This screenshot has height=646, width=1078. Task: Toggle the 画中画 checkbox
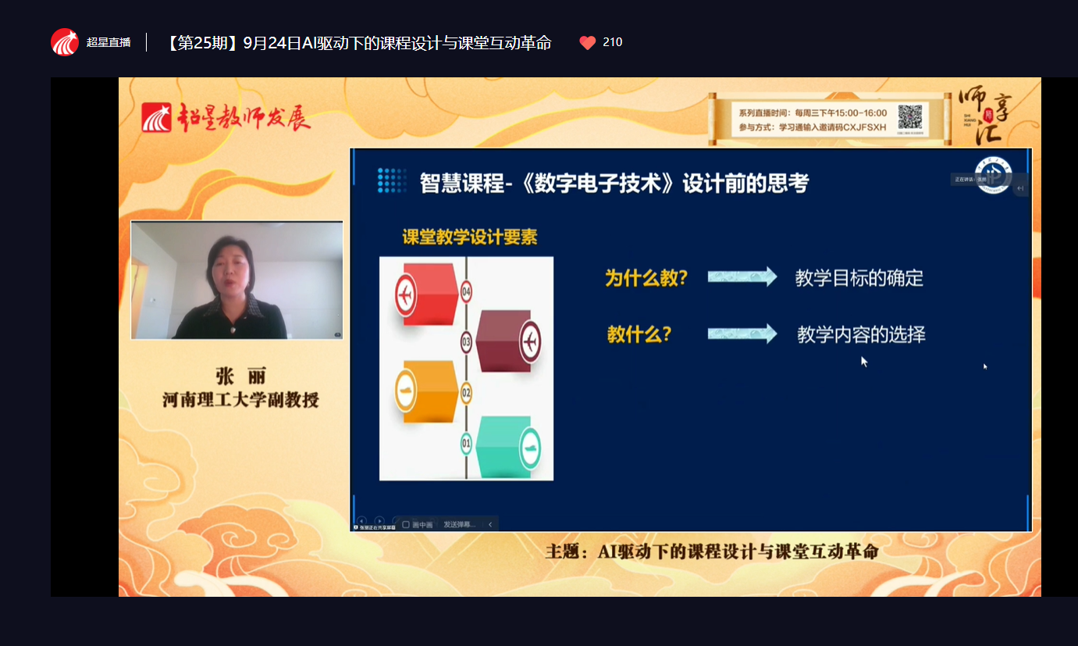click(406, 525)
